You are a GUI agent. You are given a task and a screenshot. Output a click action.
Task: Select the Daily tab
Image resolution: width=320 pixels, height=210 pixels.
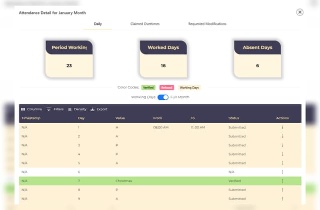pyautogui.click(x=98, y=24)
